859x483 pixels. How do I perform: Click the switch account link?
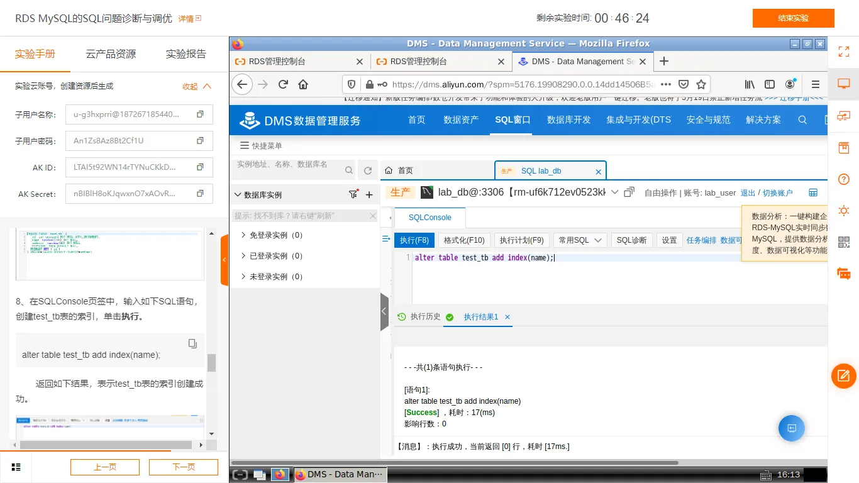(778, 193)
